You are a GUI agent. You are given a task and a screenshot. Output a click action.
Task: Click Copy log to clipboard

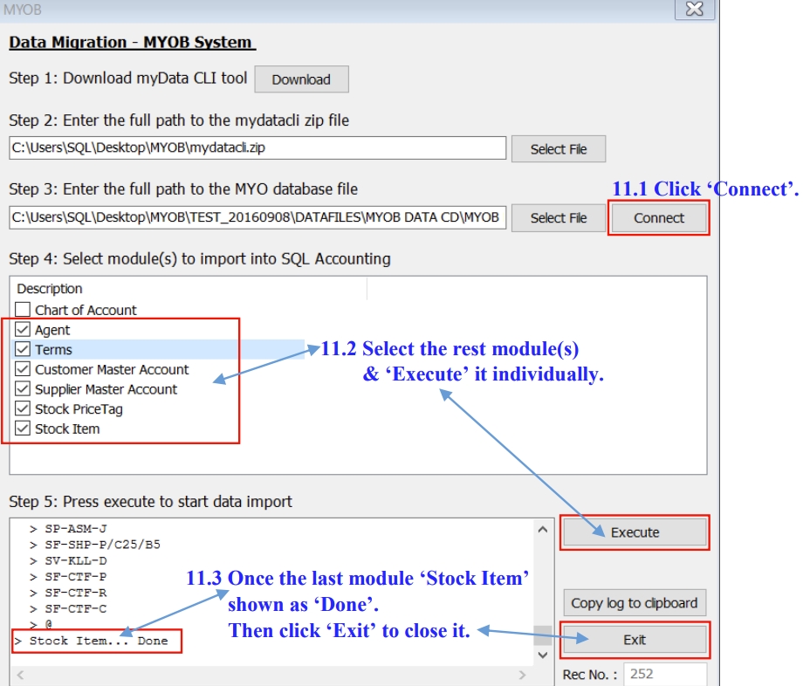click(x=634, y=603)
